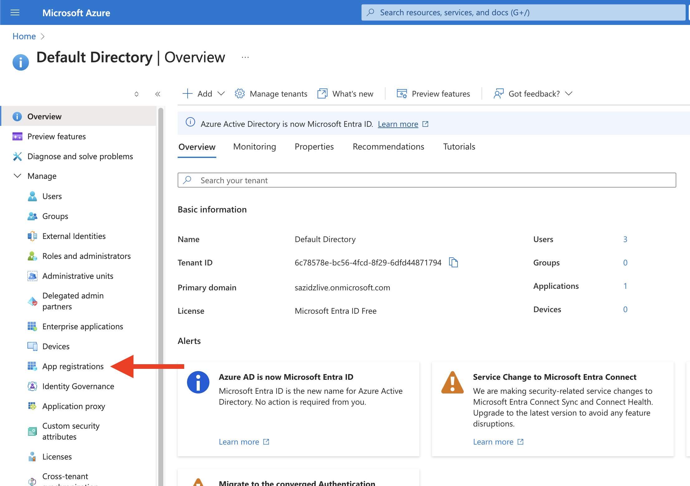Screen dimensions: 690x486
Task: Switch to the Recommendations tab
Action: [x=388, y=147]
